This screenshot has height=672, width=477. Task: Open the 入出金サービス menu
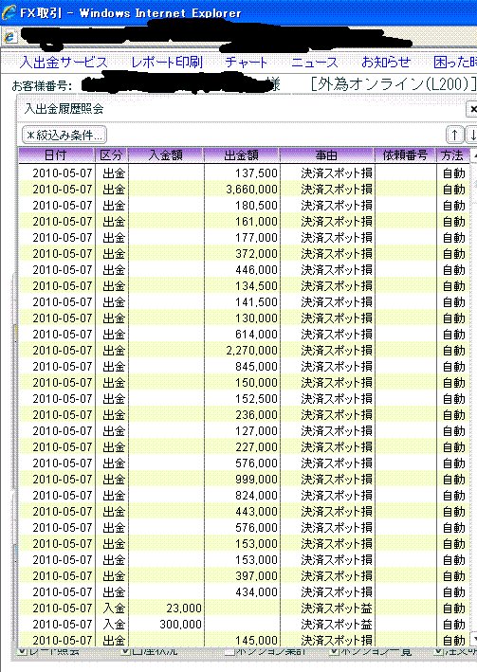point(64,63)
